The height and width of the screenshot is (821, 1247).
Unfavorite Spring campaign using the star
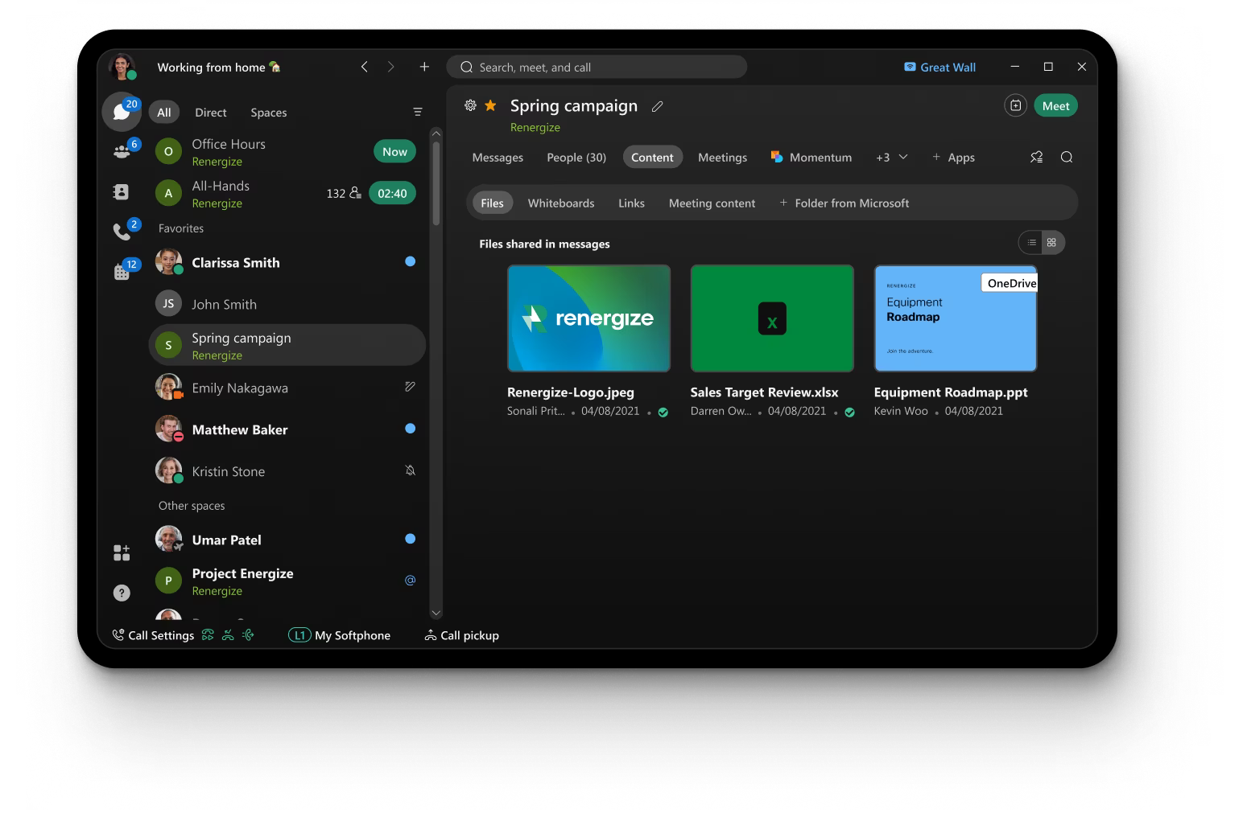(x=490, y=105)
